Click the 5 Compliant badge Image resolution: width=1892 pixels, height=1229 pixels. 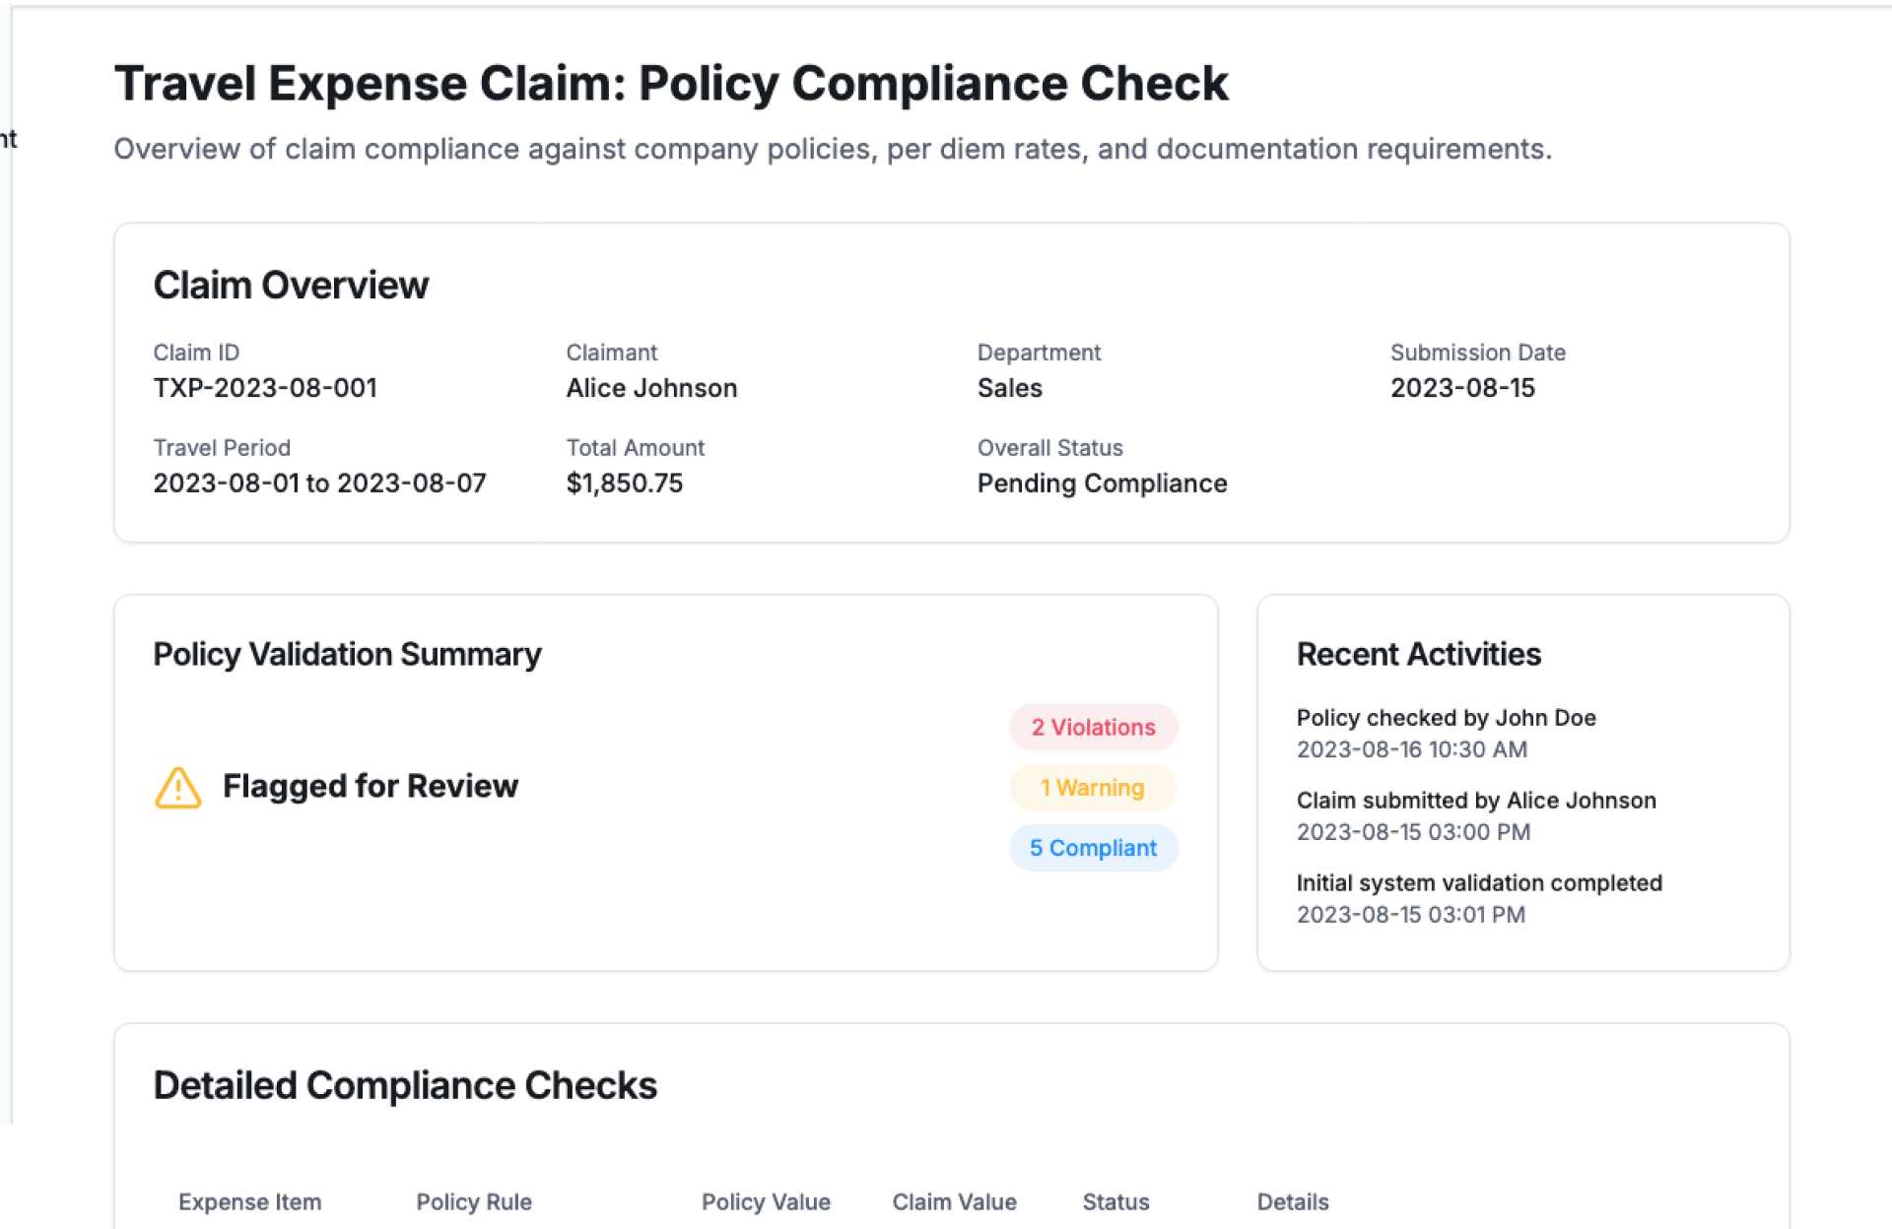coord(1093,848)
